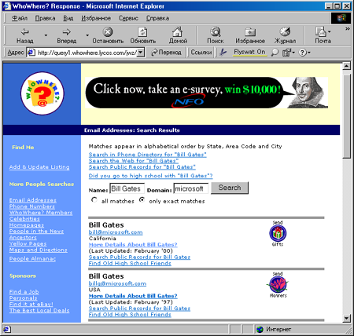Click the scrollbar down arrow
Screen dimensions: 354x336
(x=346, y=319)
